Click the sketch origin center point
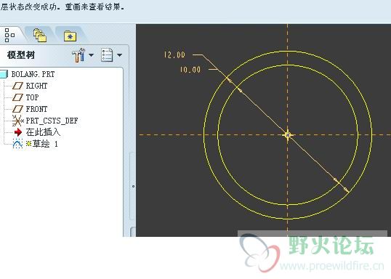 click(288, 135)
